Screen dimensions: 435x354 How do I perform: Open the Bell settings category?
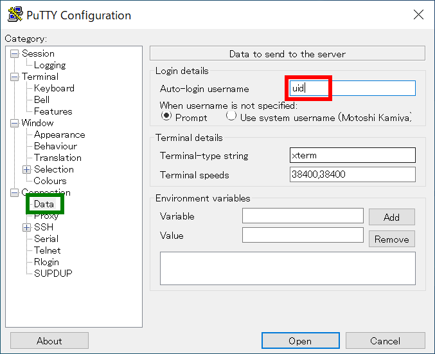(42, 100)
